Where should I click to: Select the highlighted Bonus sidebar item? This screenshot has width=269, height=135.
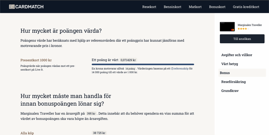point(225,73)
